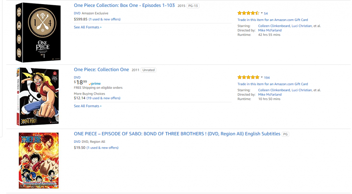
Task: Click the PG badge on Episode of Sabo
Action: point(285,134)
